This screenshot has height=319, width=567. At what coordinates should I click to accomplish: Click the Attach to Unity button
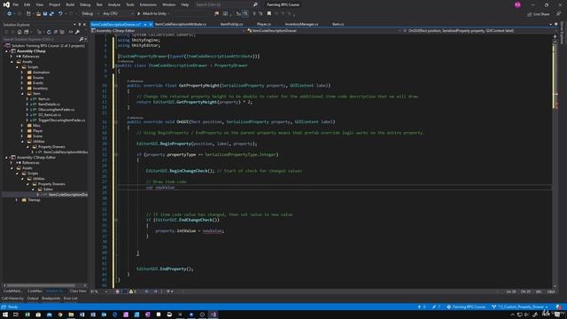(x=151, y=14)
